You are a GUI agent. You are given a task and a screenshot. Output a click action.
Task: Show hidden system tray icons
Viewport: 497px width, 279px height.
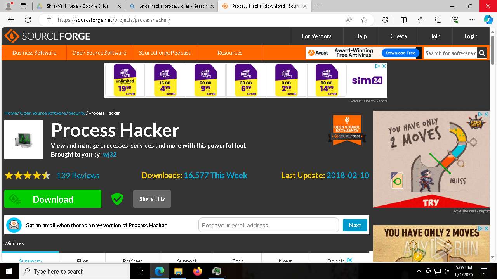(x=419, y=271)
